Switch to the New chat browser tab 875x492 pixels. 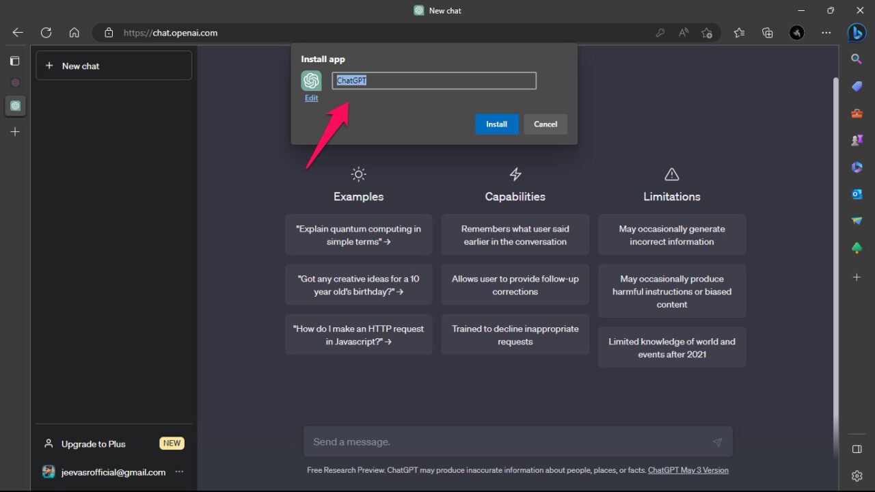(437, 10)
